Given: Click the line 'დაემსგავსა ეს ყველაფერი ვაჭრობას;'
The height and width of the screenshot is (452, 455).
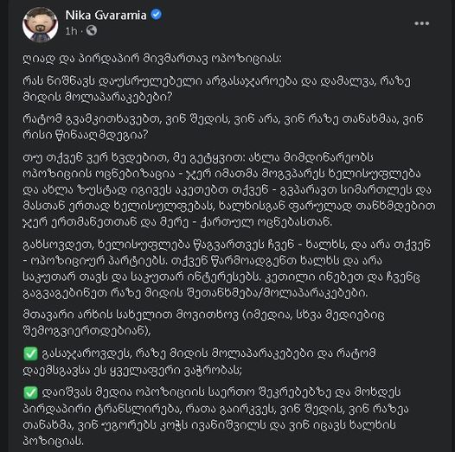Looking at the screenshot, I should [132, 370].
